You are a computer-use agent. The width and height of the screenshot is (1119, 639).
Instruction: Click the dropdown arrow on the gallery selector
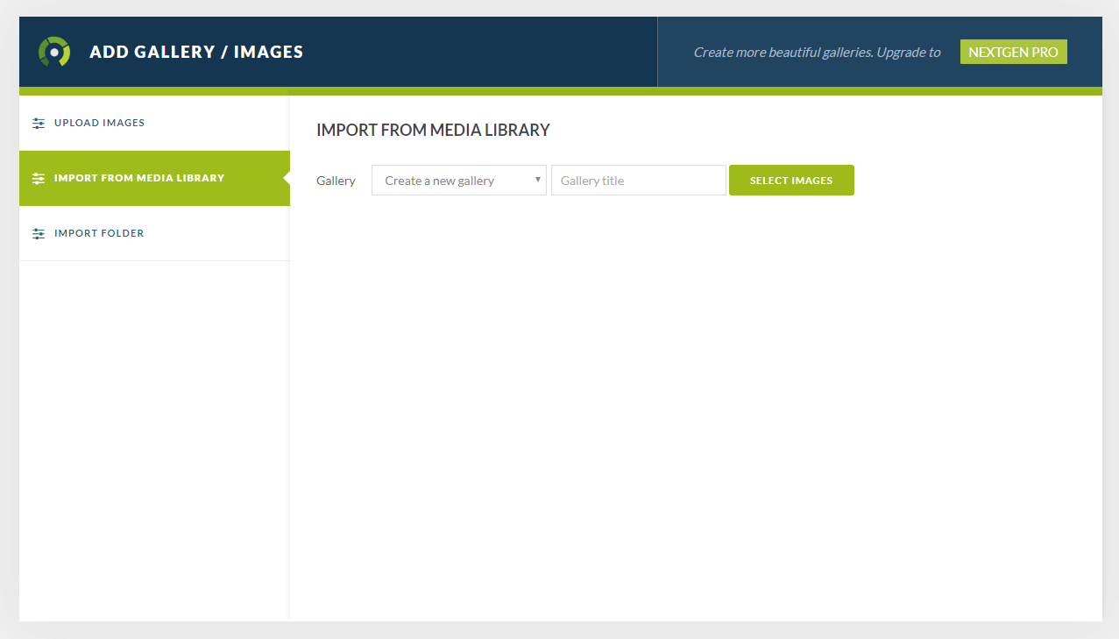click(537, 180)
